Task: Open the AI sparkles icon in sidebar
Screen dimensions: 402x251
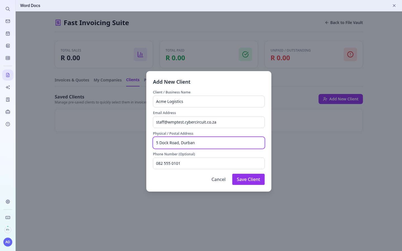Action: (8, 87)
